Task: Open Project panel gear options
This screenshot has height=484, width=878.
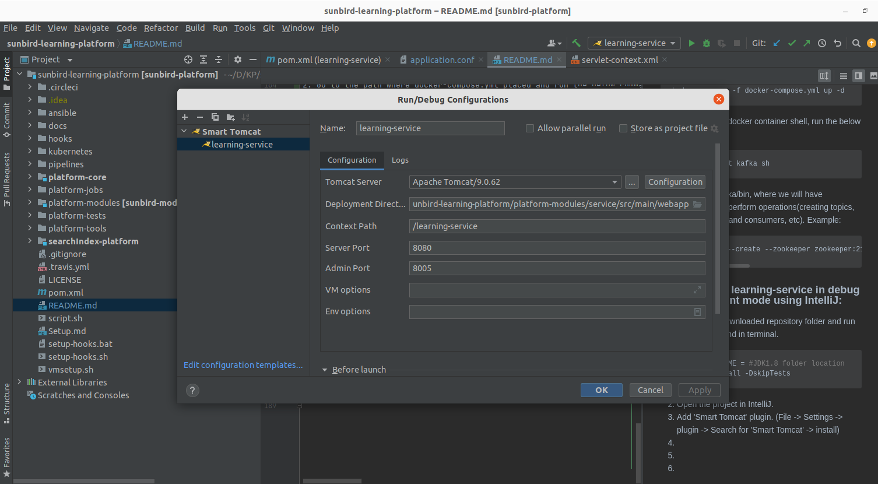Action: pyautogui.click(x=238, y=59)
